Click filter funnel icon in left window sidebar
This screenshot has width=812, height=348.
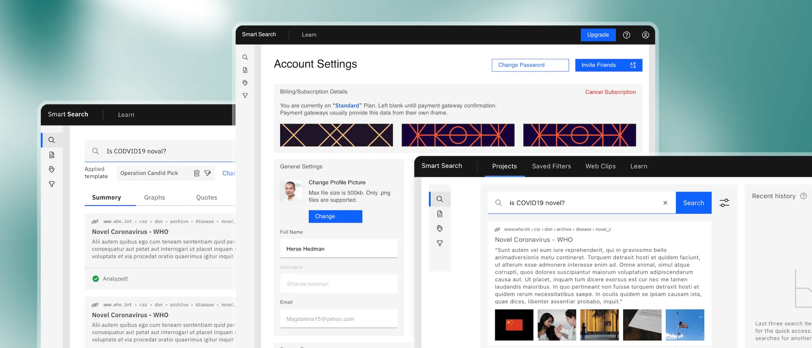(x=52, y=184)
